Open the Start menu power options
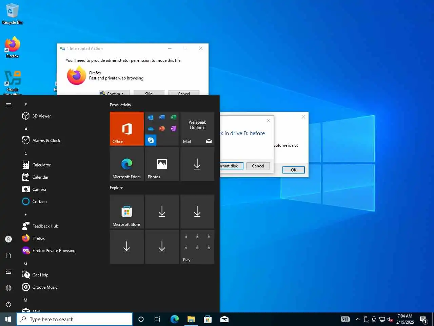The image size is (434, 326). click(8, 304)
